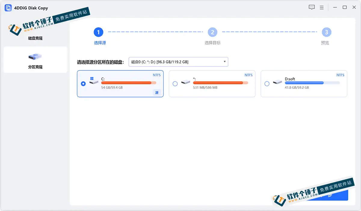Image resolution: width=361 pixels, height=211 pixels.
Task: Click the C: usage bar
Action: pos(129,83)
